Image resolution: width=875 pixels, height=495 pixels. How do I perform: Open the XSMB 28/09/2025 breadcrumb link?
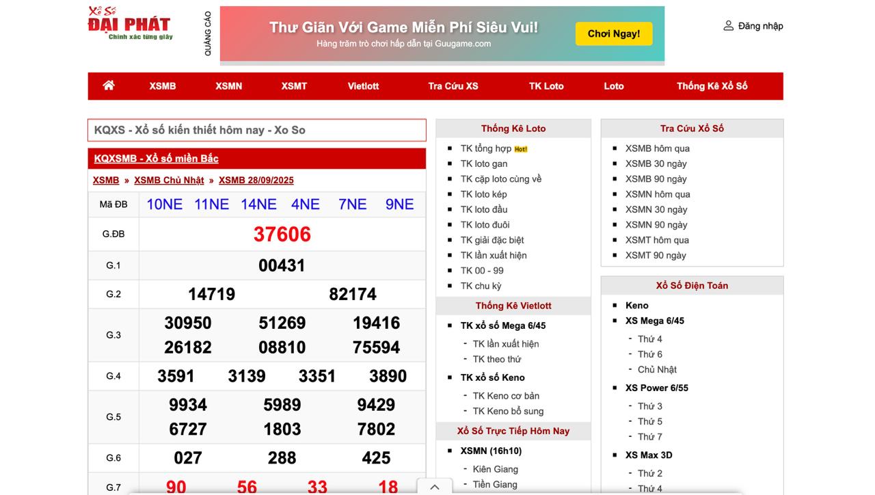(x=256, y=180)
